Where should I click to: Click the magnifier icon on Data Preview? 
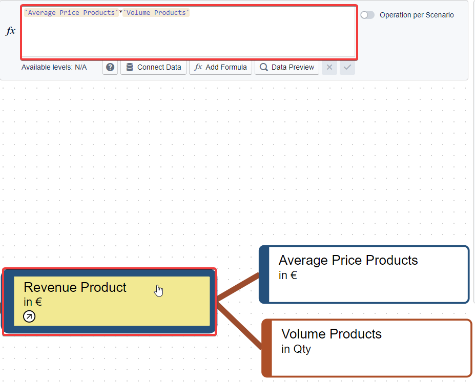tap(264, 67)
